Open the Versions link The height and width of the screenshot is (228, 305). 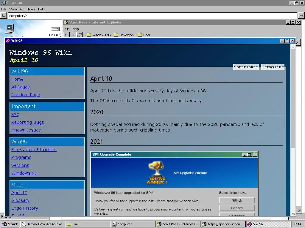pos(20,165)
